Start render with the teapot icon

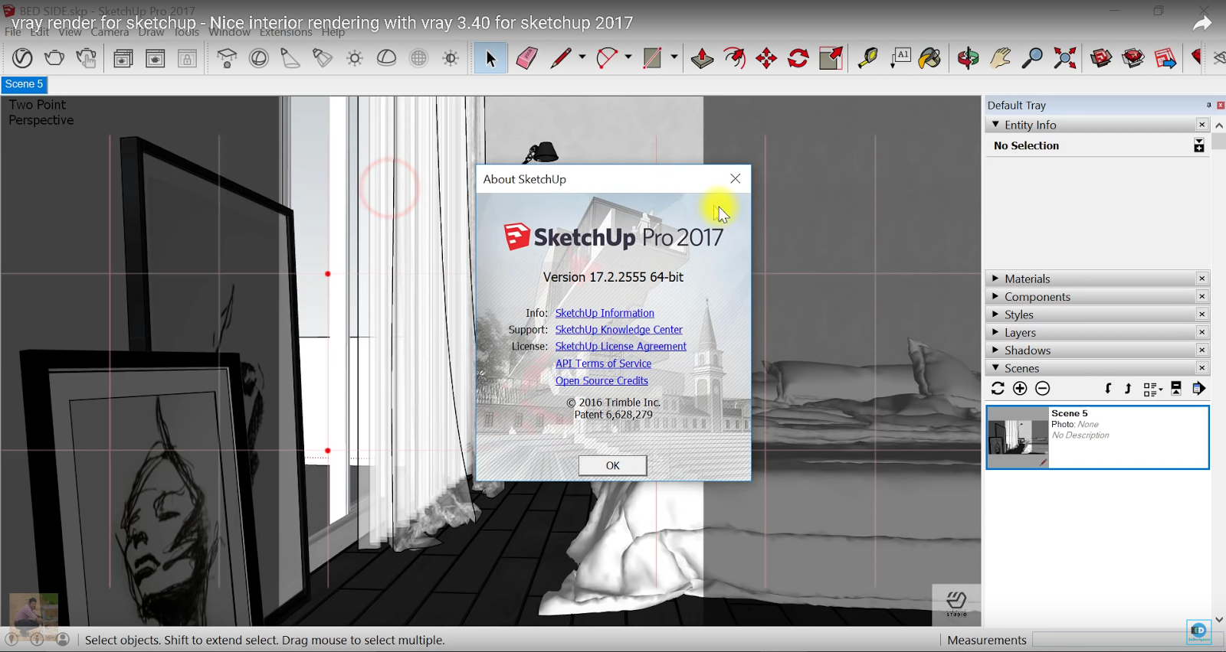tap(54, 58)
